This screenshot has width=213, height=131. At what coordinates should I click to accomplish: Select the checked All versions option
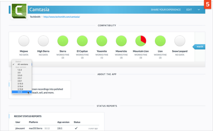(23, 64)
